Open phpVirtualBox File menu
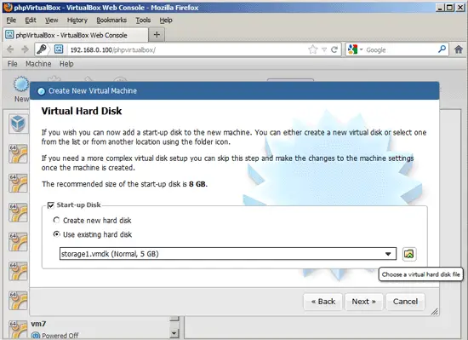This screenshot has height=340, width=468. pos(12,64)
